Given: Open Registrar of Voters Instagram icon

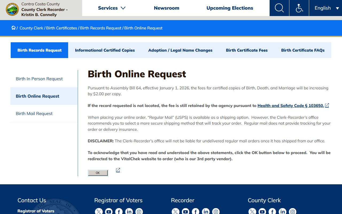Looking at the screenshot, I should 139,212.
